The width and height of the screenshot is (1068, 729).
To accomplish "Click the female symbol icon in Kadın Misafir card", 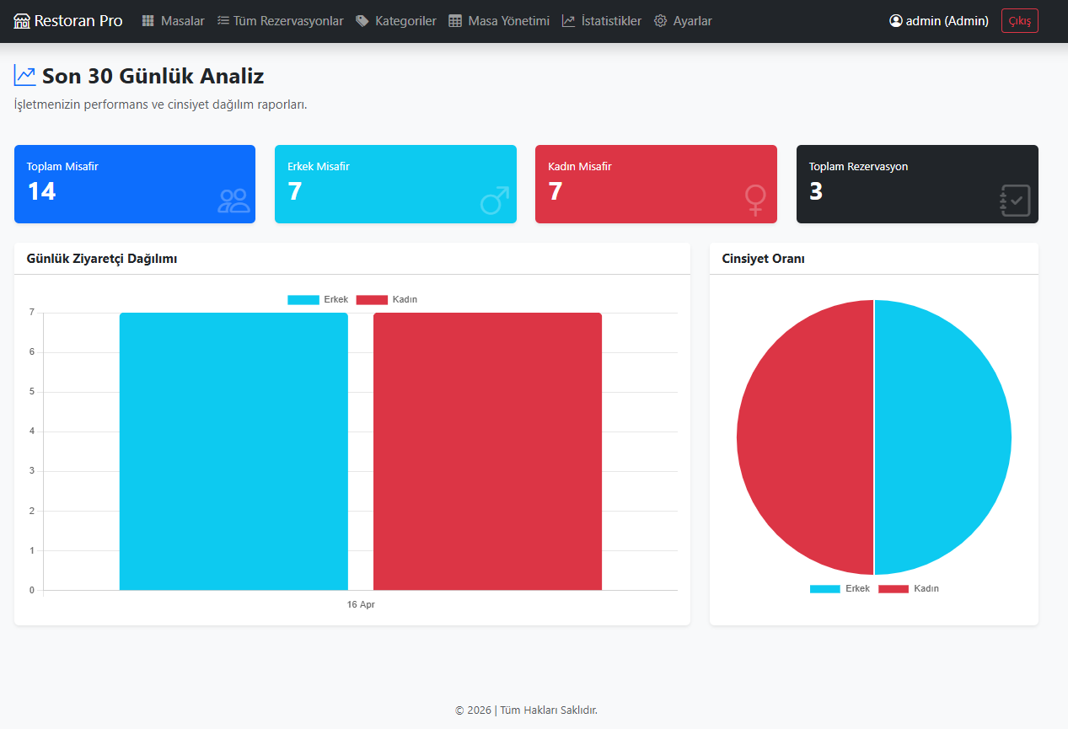I will tap(755, 201).
